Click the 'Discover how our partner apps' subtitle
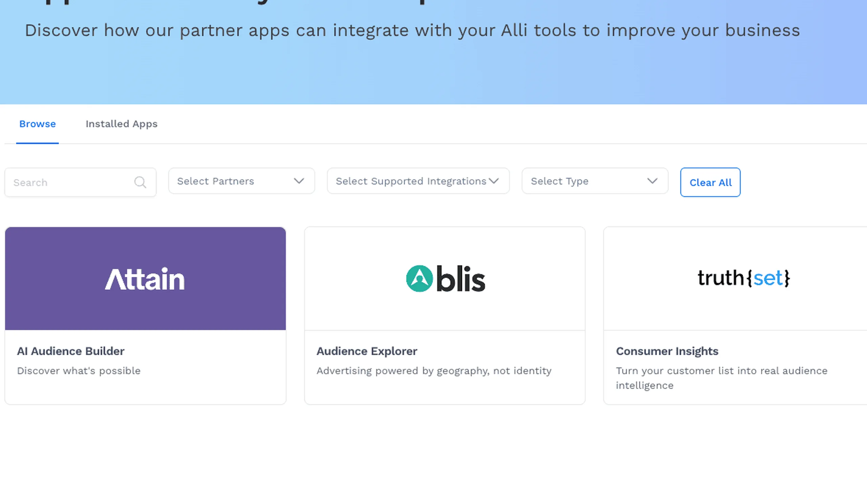This screenshot has width=867, height=488. [412, 30]
